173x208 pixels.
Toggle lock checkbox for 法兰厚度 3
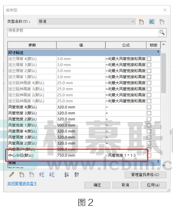pos(149,65)
